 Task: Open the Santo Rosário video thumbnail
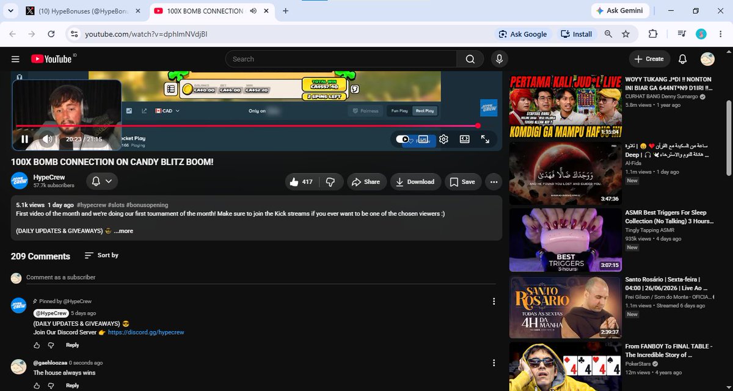[565, 307]
